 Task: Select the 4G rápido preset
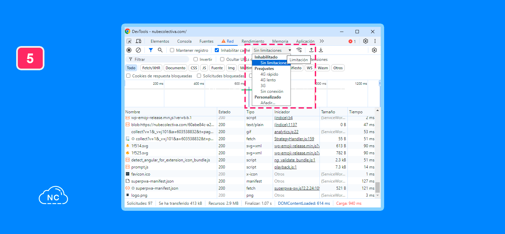[271, 74]
